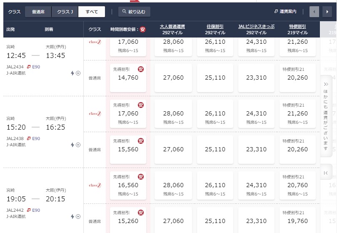Select 23,310 普通席 fare for 19:05 flight
This screenshot has height=233, width=342.
click(256, 220)
